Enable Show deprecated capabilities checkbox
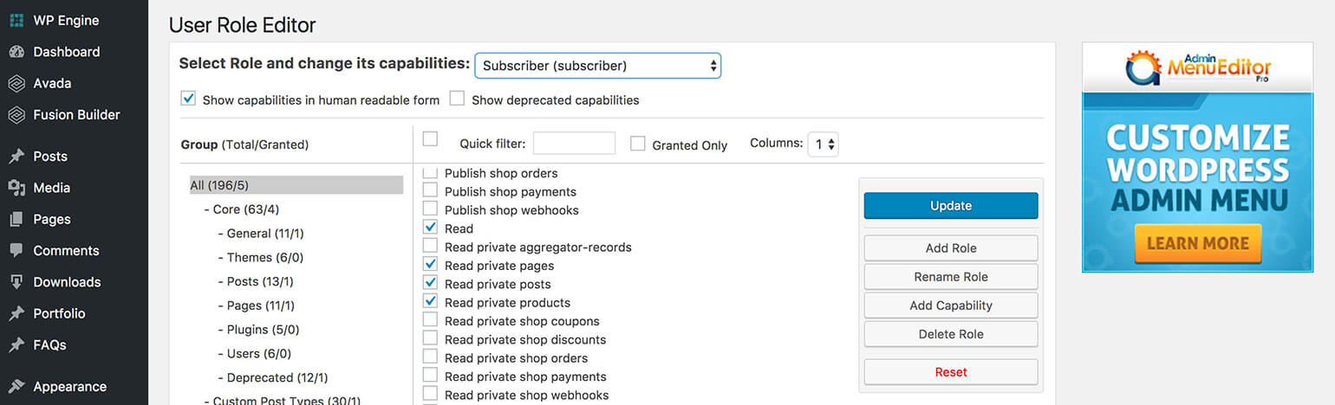Screen dimensions: 1335x405 (x=457, y=99)
